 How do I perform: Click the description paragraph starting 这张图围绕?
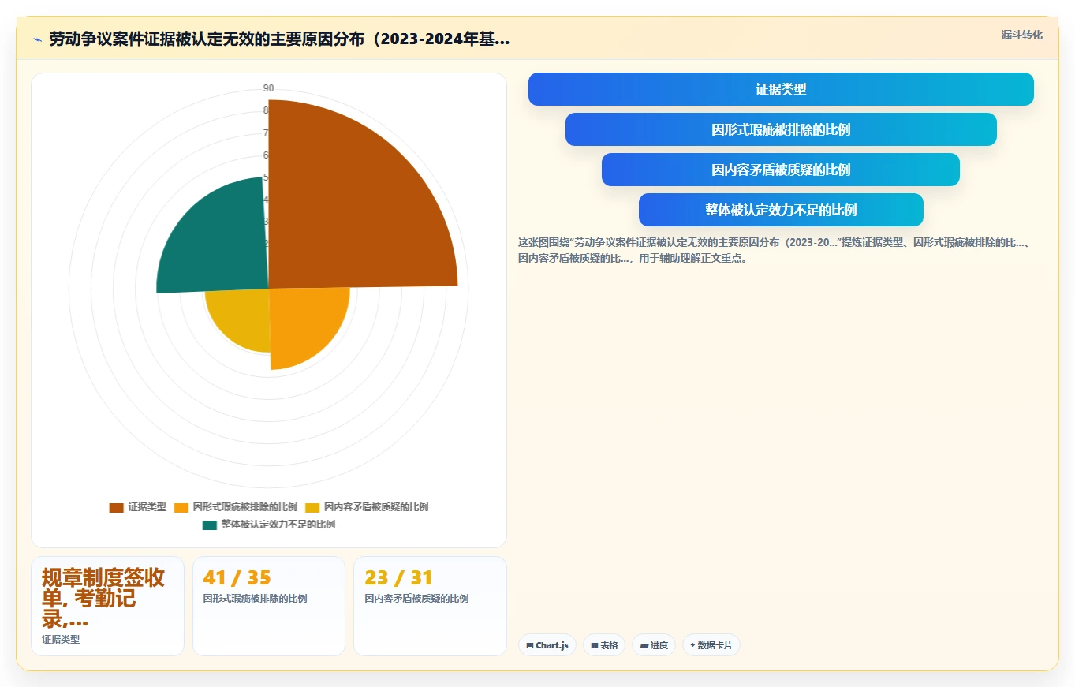point(775,250)
